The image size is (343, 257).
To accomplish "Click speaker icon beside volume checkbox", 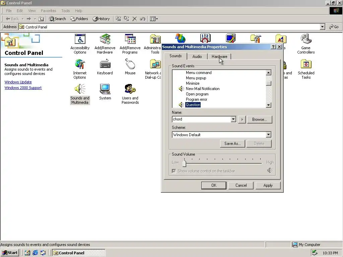I will (270, 170).
